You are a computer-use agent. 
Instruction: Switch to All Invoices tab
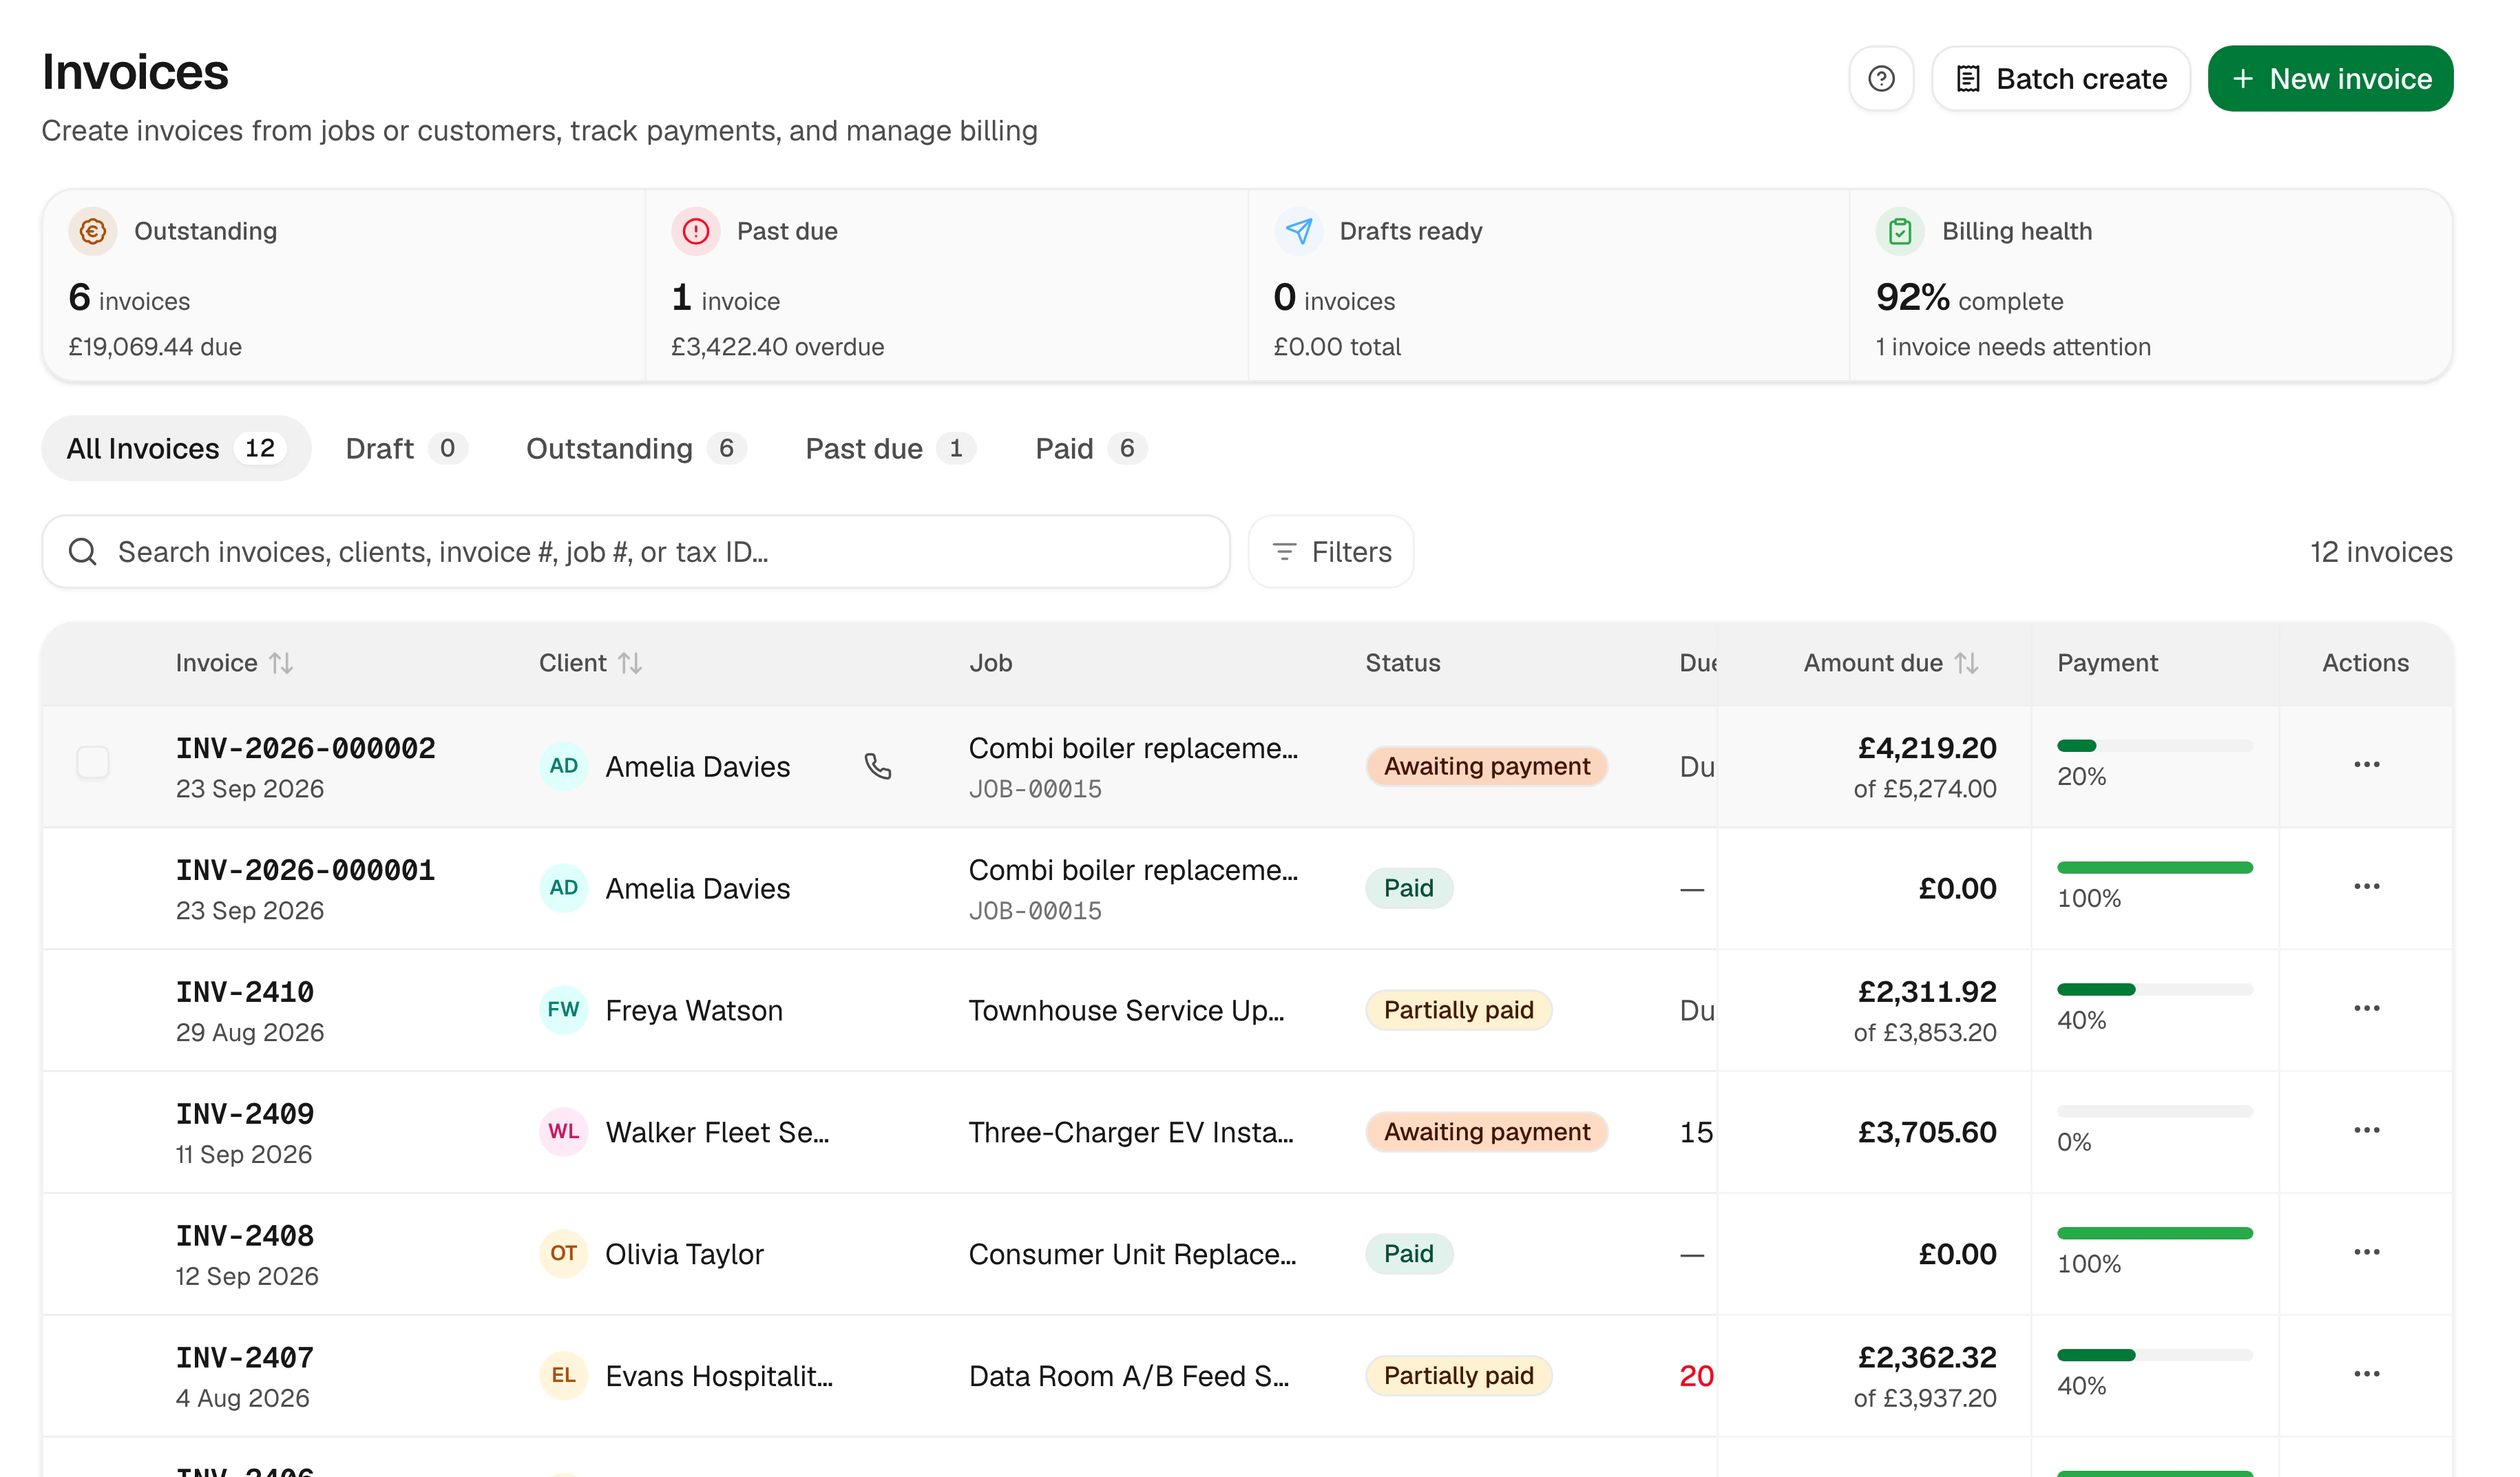pyautogui.click(x=176, y=449)
